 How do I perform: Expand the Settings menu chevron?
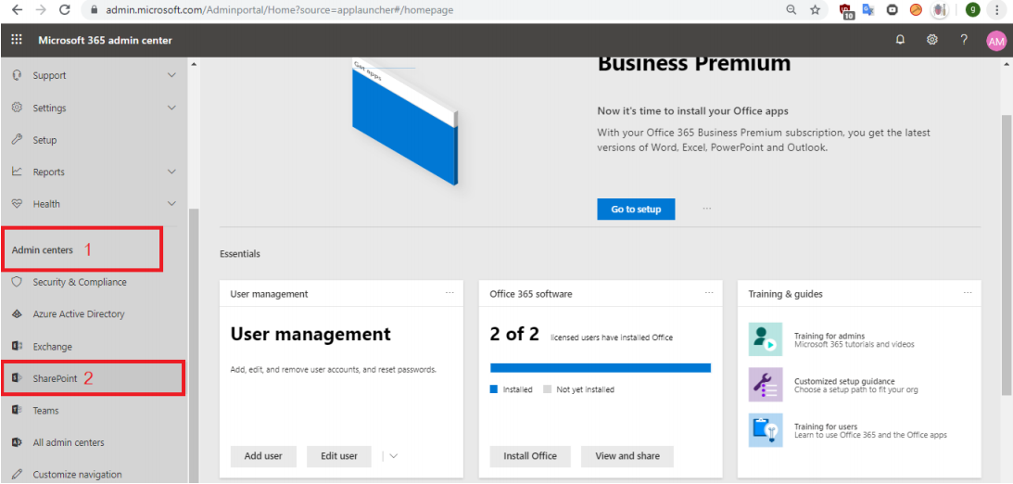tap(171, 108)
